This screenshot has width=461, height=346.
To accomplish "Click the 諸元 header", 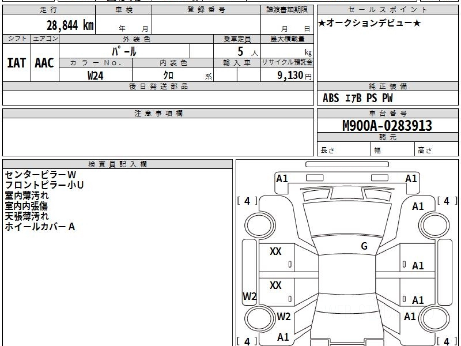I will [x=388, y=137].
